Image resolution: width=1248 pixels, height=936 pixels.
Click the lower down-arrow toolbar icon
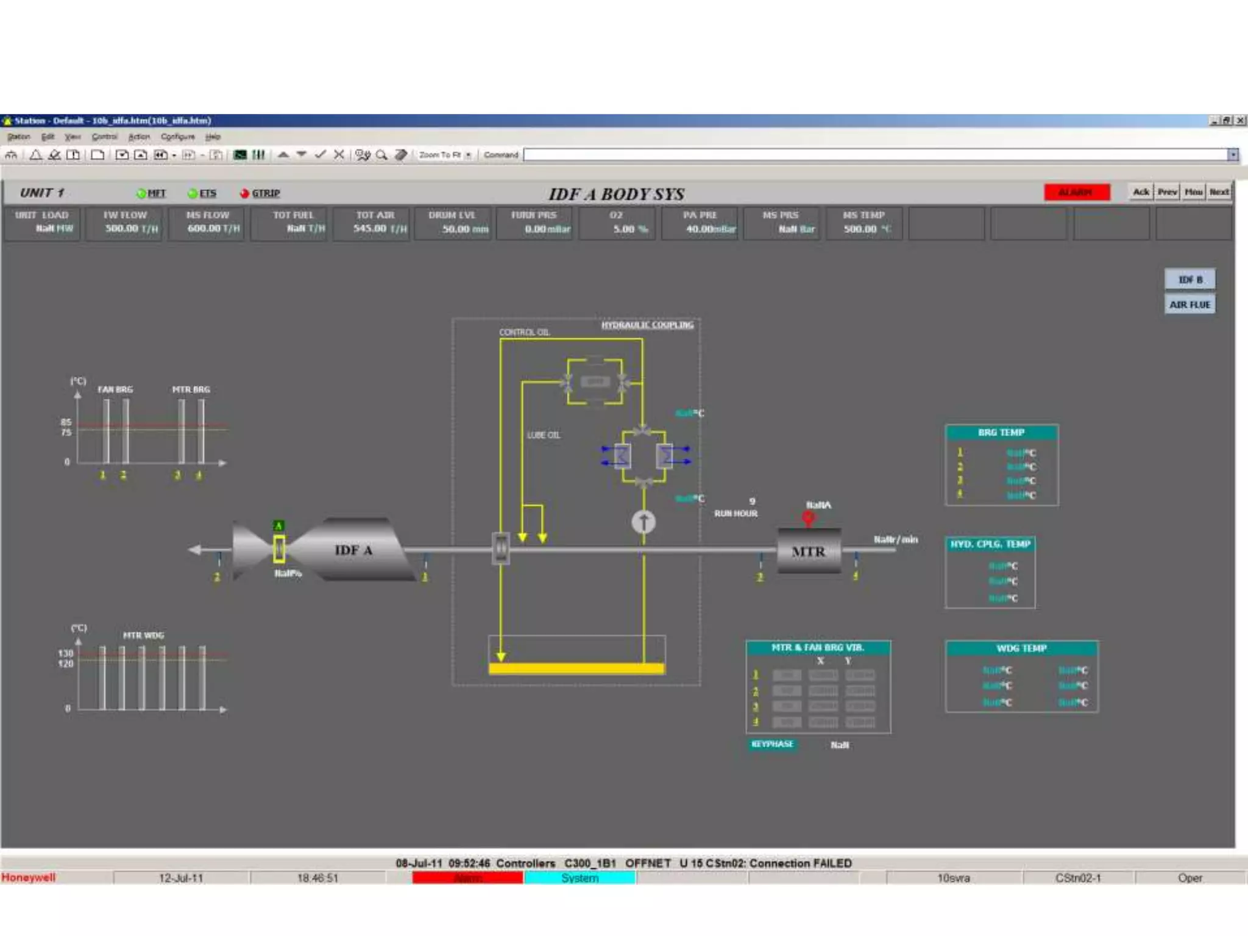point(302,155)
